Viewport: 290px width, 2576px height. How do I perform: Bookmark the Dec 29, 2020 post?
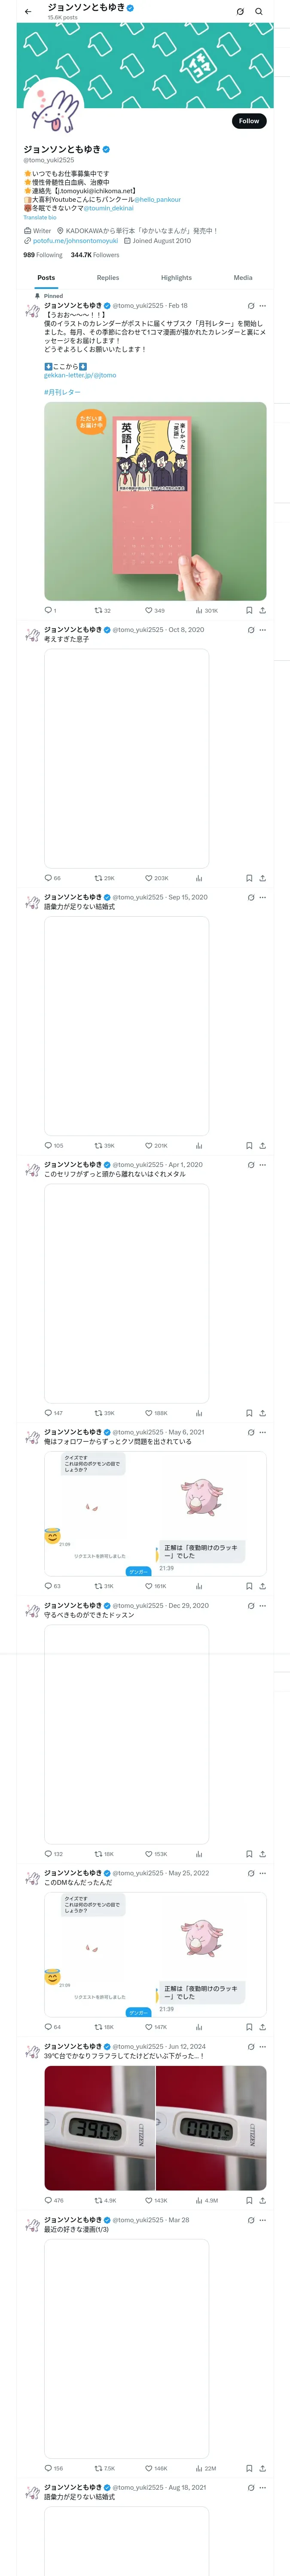point(249,1853)
